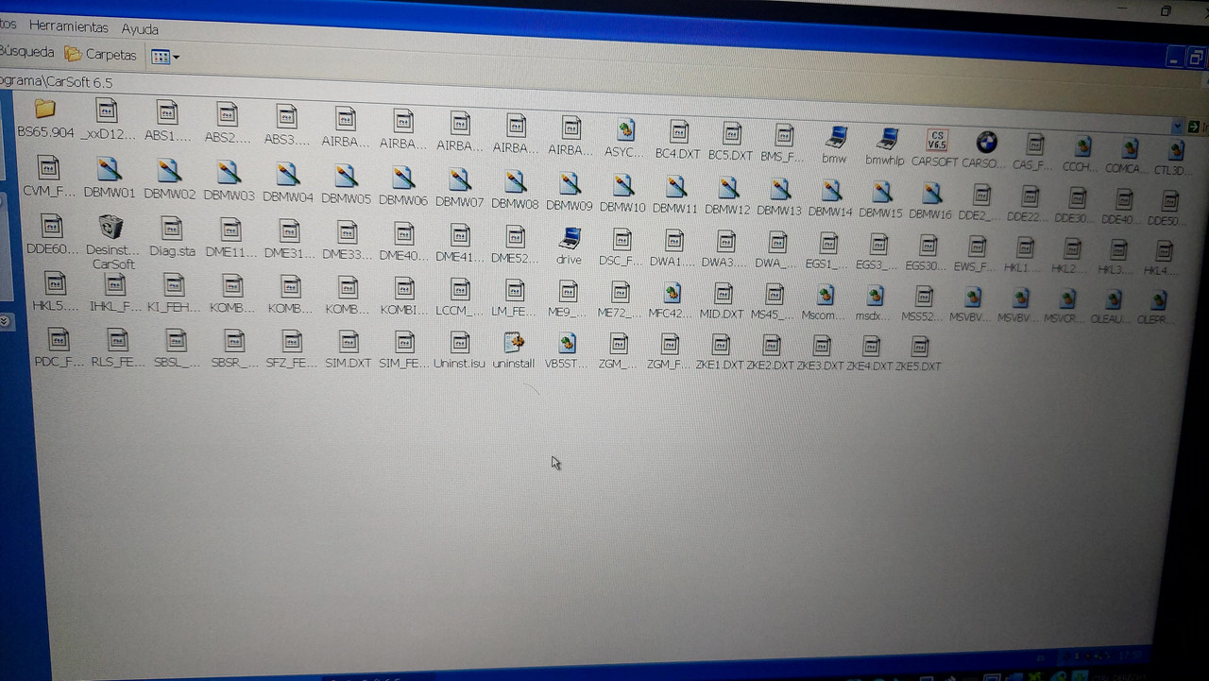The image size is (1209, 681).
Task: Select the CARSOFT CS V6.5 application icon
Action: [x=937, y=142]
